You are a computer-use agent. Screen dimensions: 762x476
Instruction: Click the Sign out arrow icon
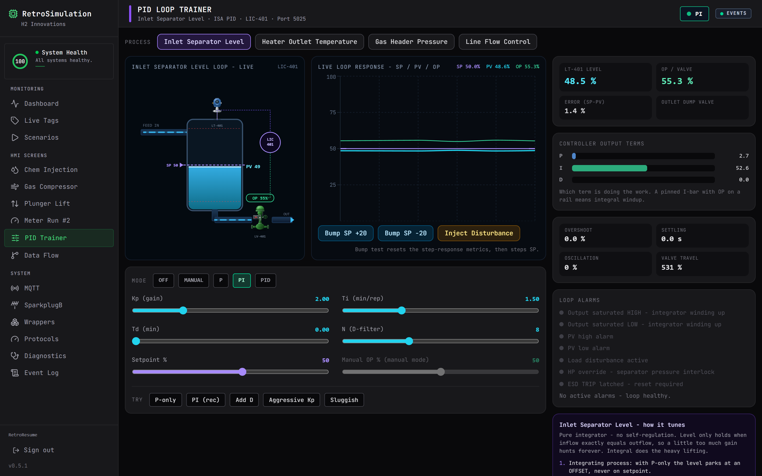16,450
